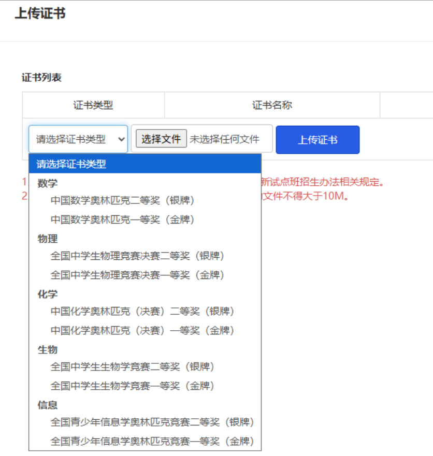Click the 化学 group label in list
The width and height of the screenshot is (433, 456).
click(48, 294)
